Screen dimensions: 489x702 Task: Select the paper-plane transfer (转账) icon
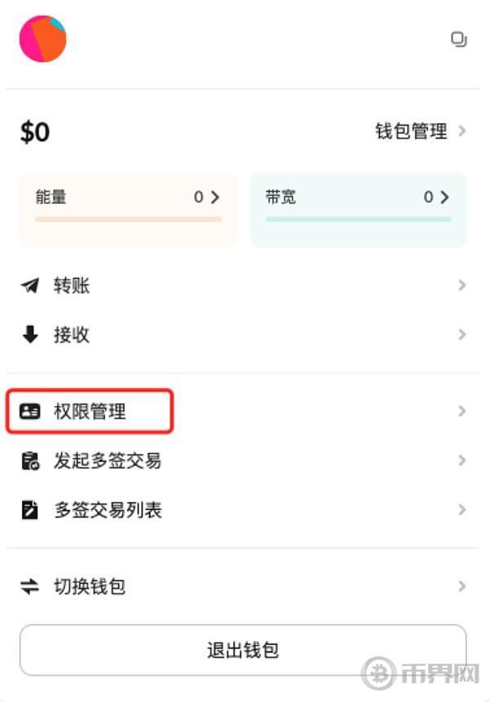[x=30, y=285]
